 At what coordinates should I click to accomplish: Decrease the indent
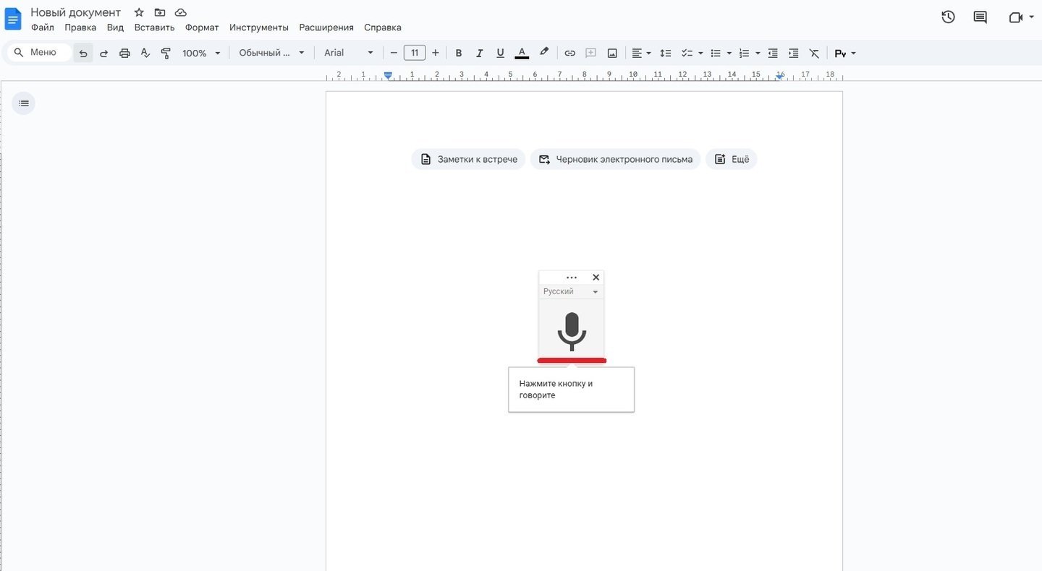773,53
